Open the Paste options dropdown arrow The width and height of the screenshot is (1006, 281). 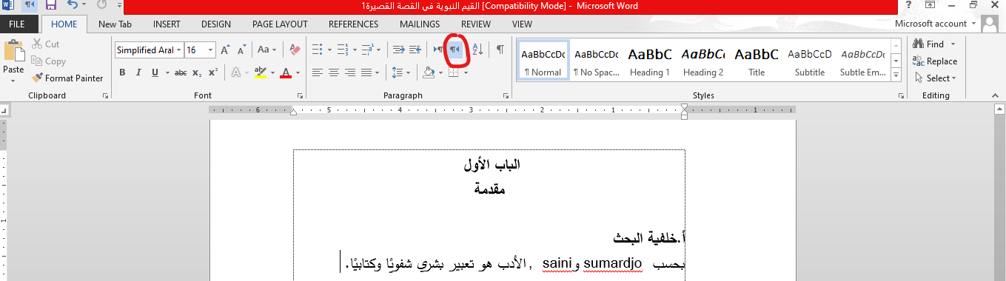14,80
